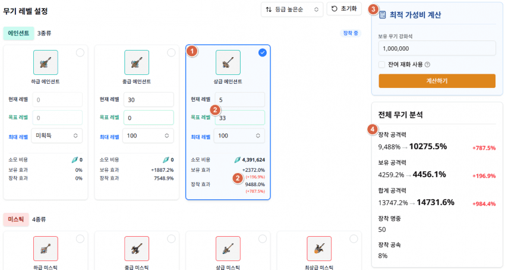Click the 상급 미스틱 weapon icon
This screenshot has height=270, width=505.
(228, 249)
